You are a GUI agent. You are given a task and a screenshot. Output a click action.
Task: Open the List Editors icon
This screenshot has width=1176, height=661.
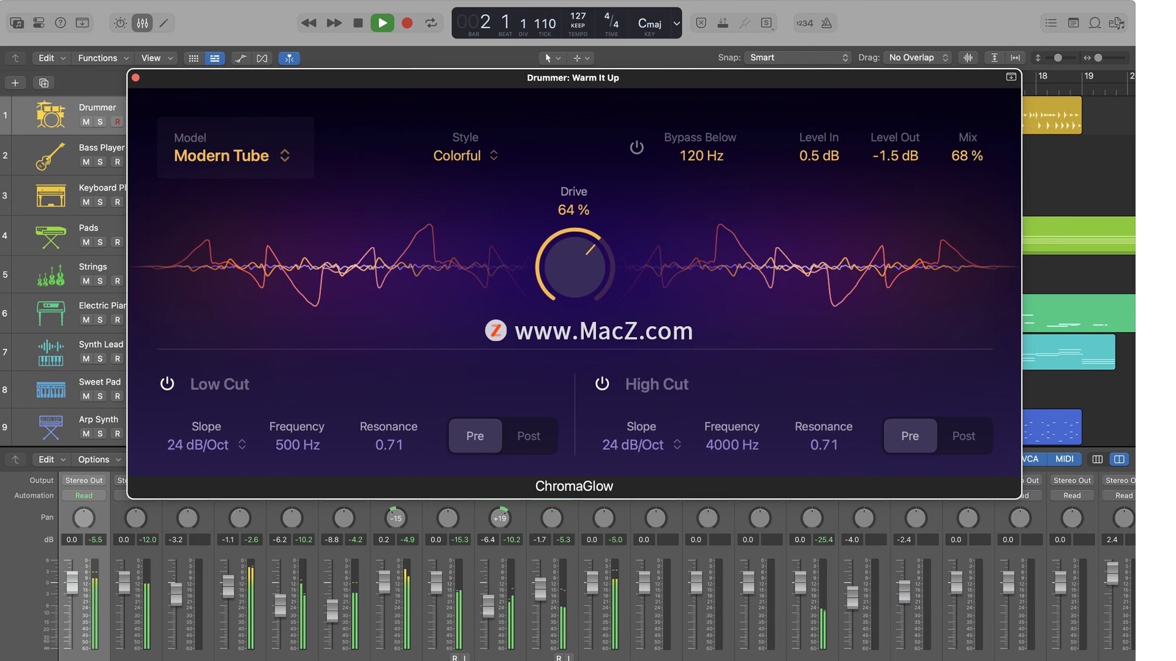(1051, 23)
